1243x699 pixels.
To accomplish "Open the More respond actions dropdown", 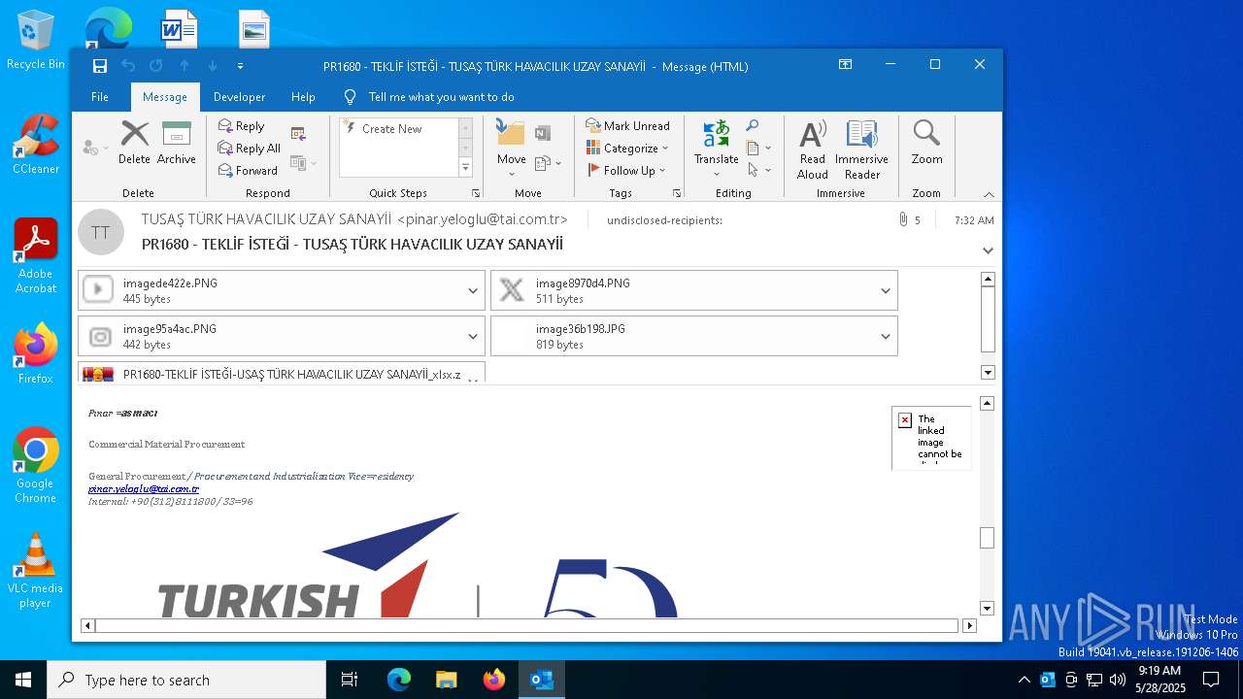I will [x=303, y=163].
